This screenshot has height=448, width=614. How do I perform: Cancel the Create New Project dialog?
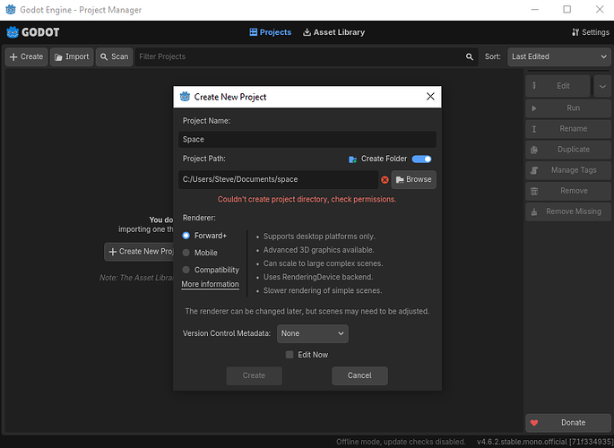click(x=359, y=375)
